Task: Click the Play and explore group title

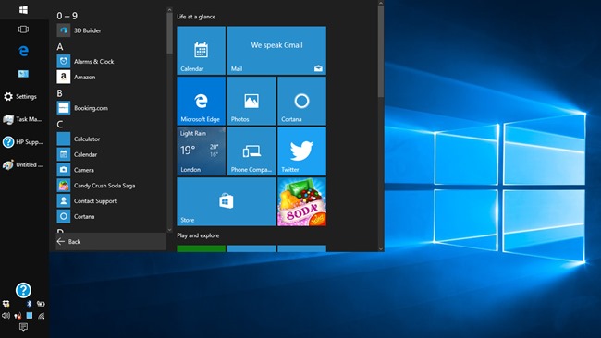Action: coord(198,235)
